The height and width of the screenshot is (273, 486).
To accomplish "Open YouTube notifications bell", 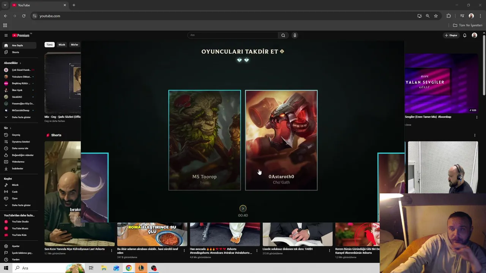I will tap(464, 35).
